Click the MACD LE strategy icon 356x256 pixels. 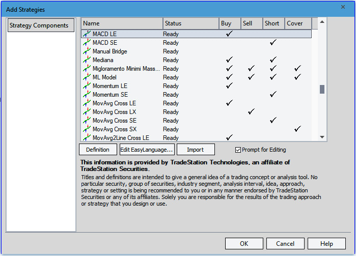[x=87, y=34]
